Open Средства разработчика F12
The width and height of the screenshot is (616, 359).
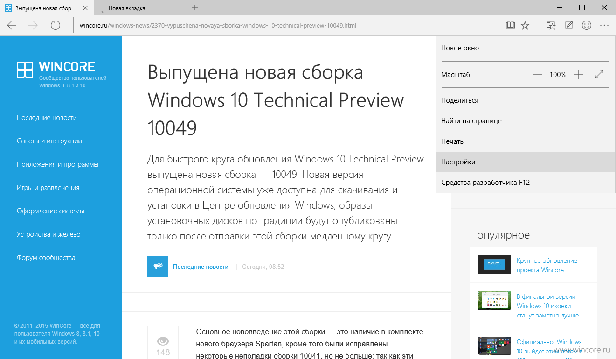526,183
